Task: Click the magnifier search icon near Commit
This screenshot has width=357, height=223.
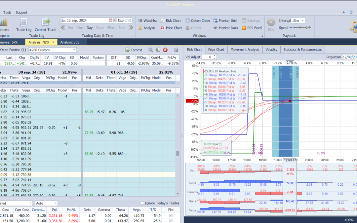Action: click(x=150, y=50)
